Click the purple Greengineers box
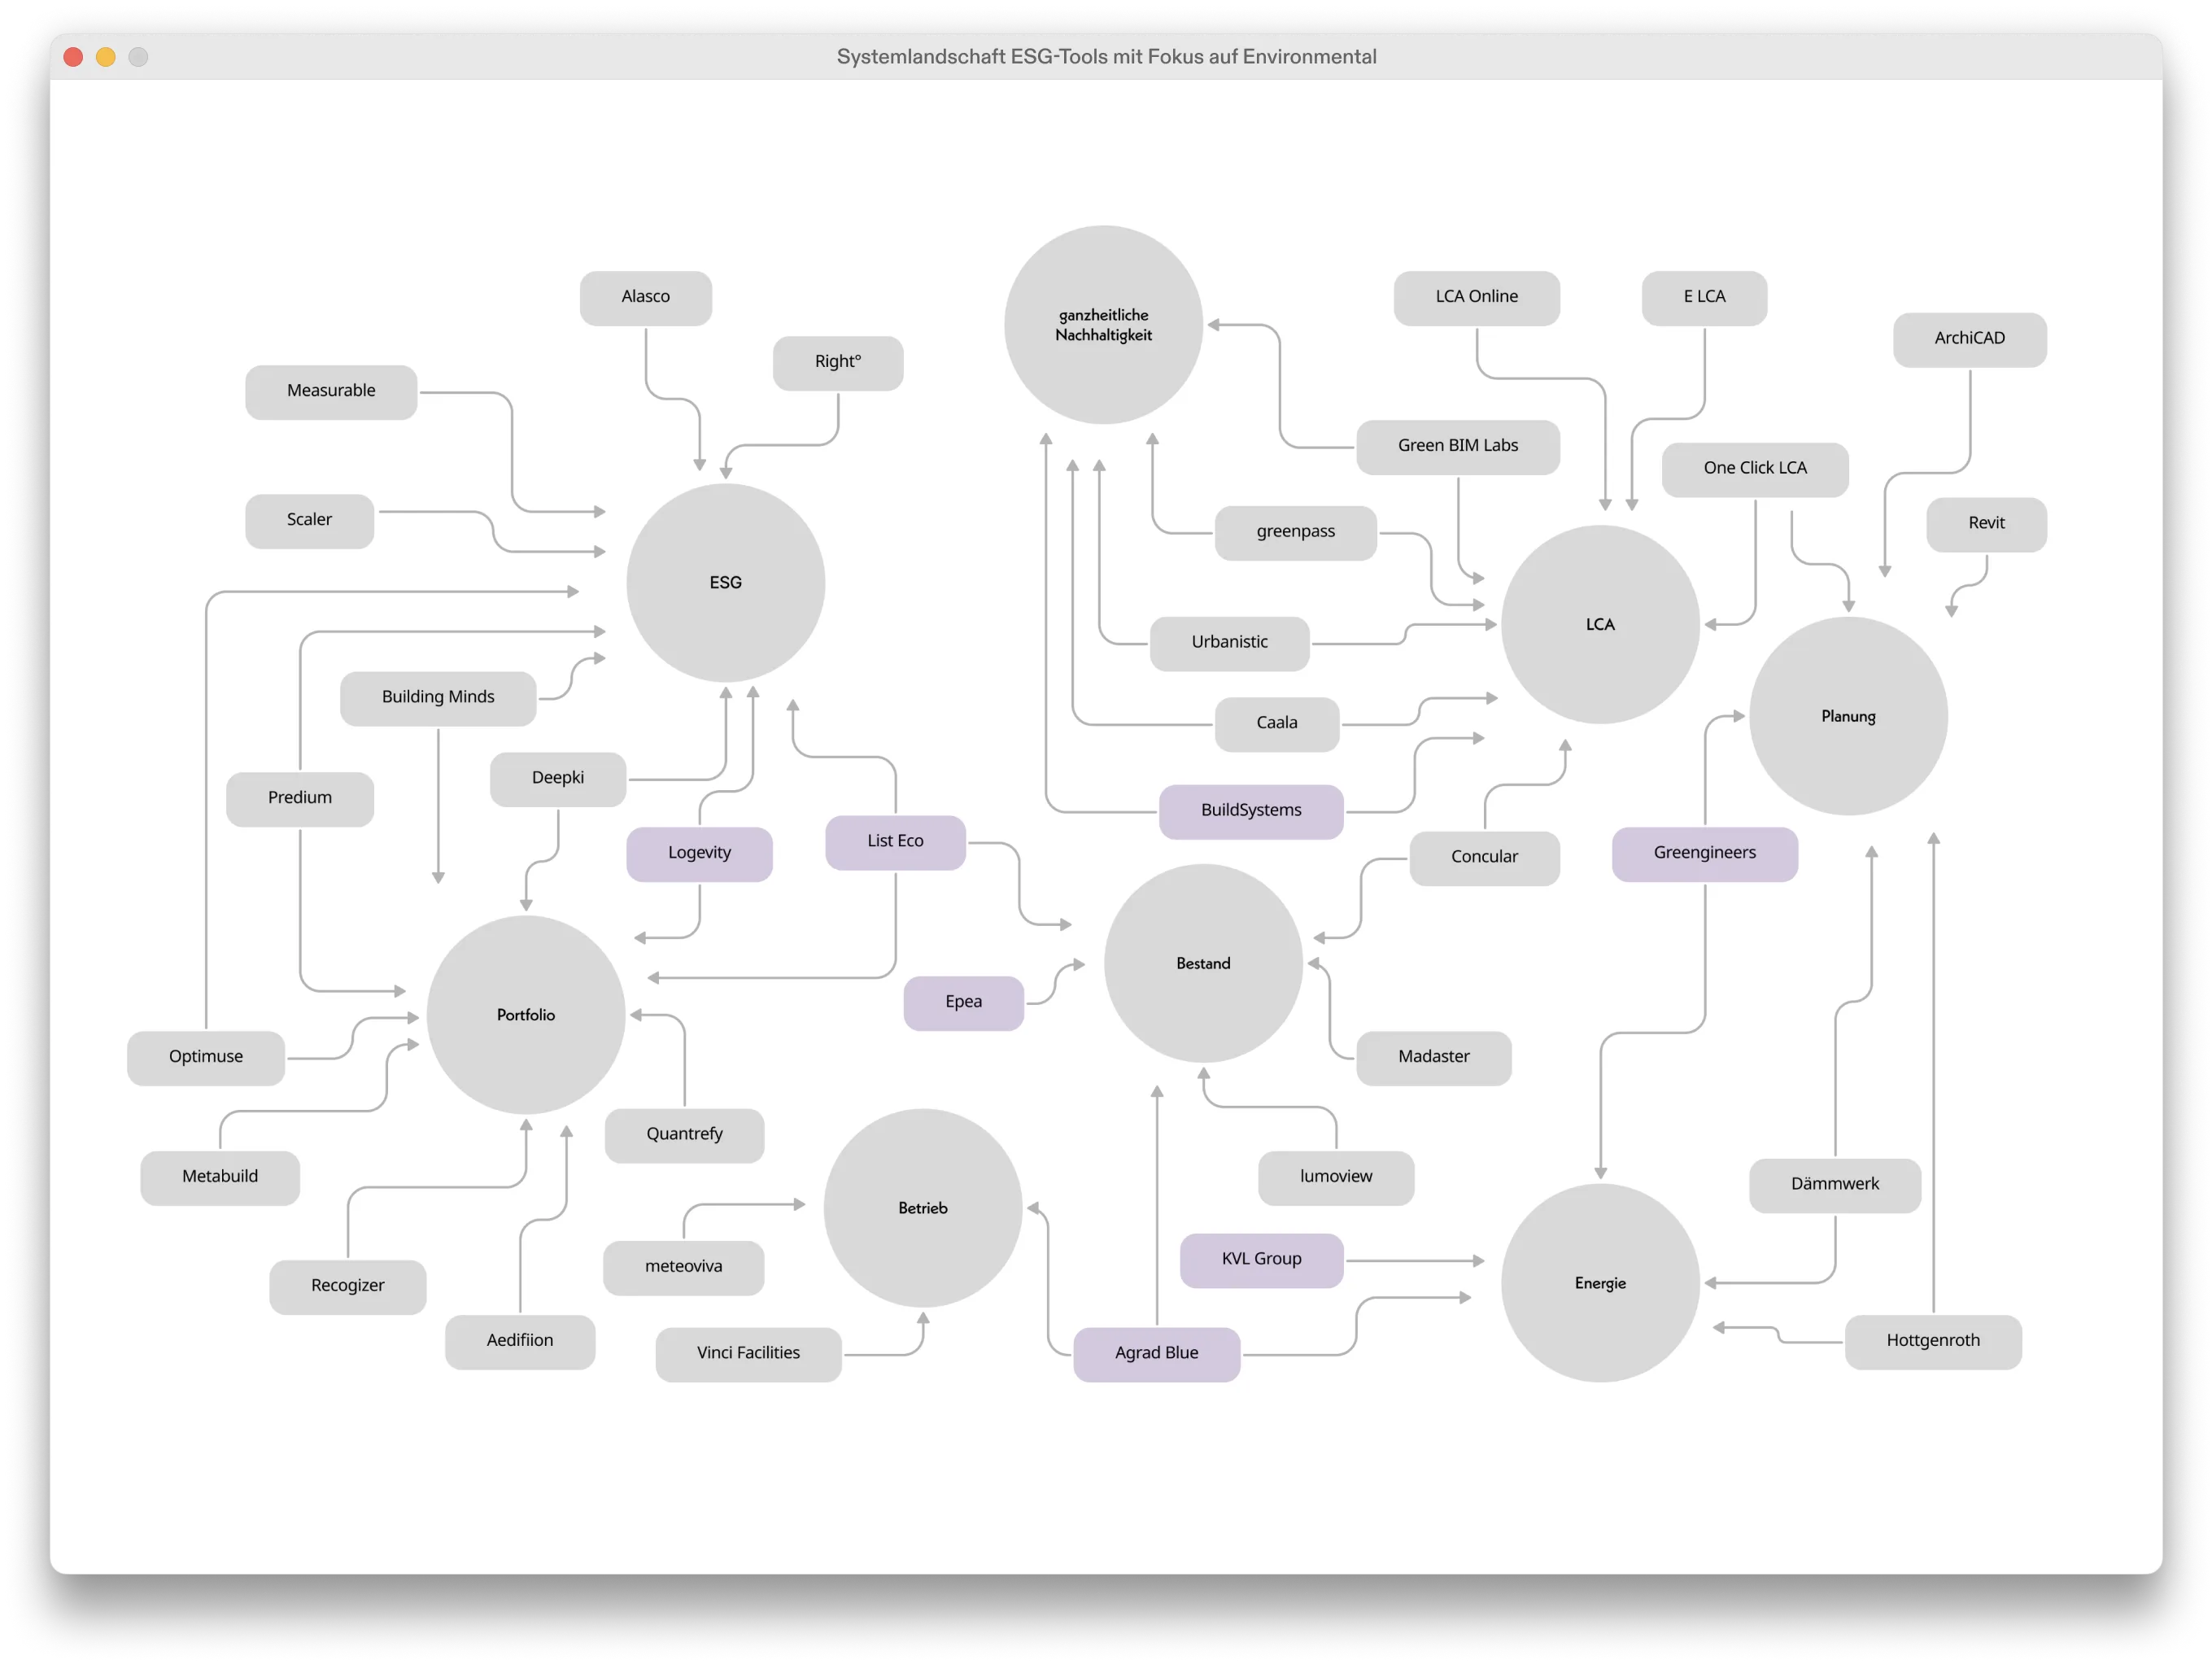Viewport: 2212px width, 1664px height. click(x=1704, y=853)
